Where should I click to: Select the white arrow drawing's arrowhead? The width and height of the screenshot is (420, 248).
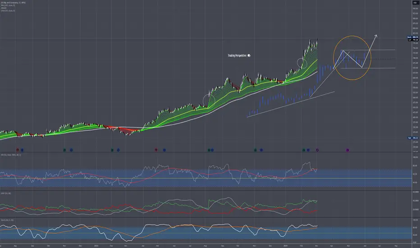[x=376, y=36]
